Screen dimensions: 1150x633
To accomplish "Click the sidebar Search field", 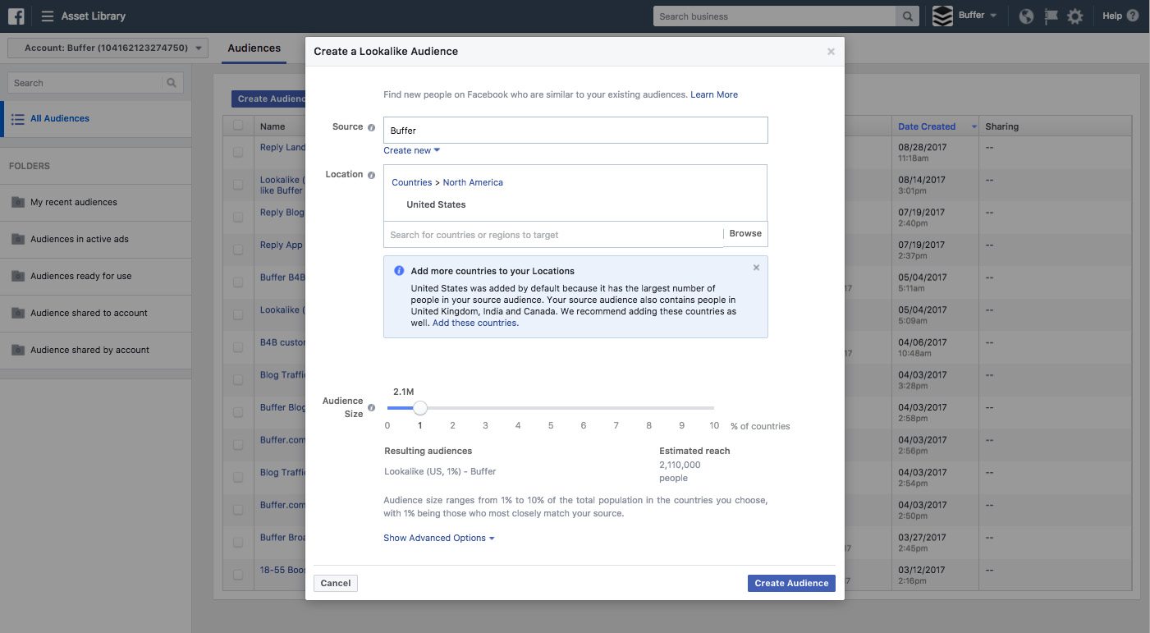I will (x=85, y=83).
